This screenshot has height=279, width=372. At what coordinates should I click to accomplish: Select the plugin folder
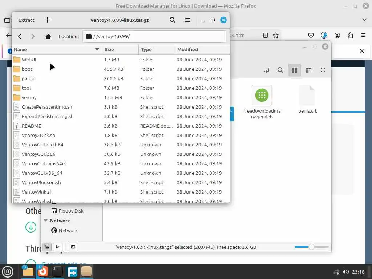(x=121, y=78)
